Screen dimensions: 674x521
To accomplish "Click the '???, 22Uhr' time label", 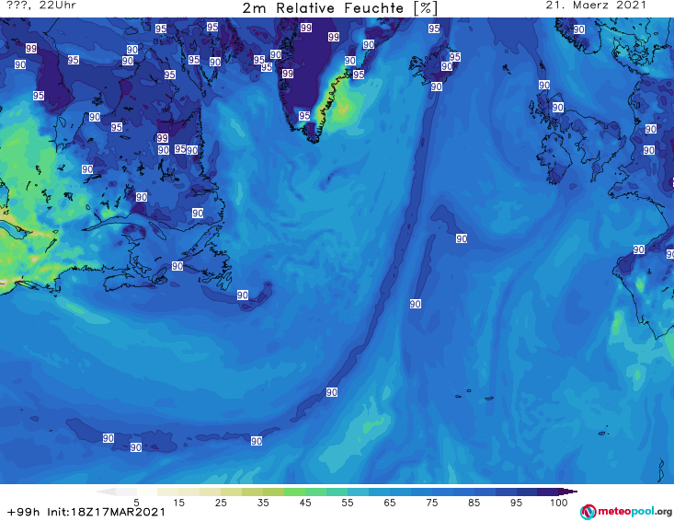I will [x=41, y=6].
